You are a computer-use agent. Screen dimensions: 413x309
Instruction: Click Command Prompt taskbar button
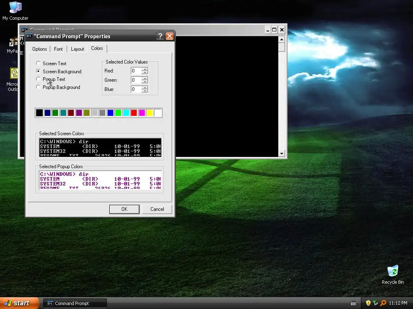click(x=75, y=303)
